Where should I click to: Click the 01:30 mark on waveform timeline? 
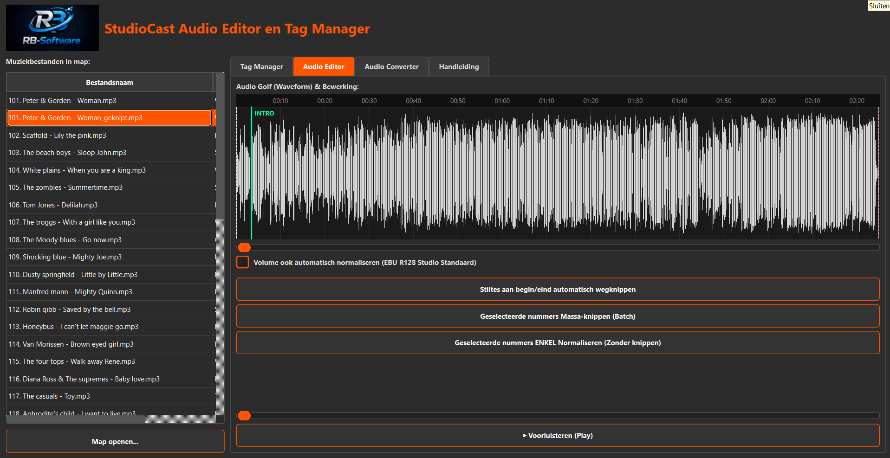pyautogui.click(x=635, y=101)
